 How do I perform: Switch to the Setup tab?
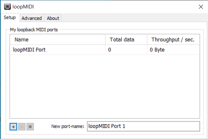point(10,18)
